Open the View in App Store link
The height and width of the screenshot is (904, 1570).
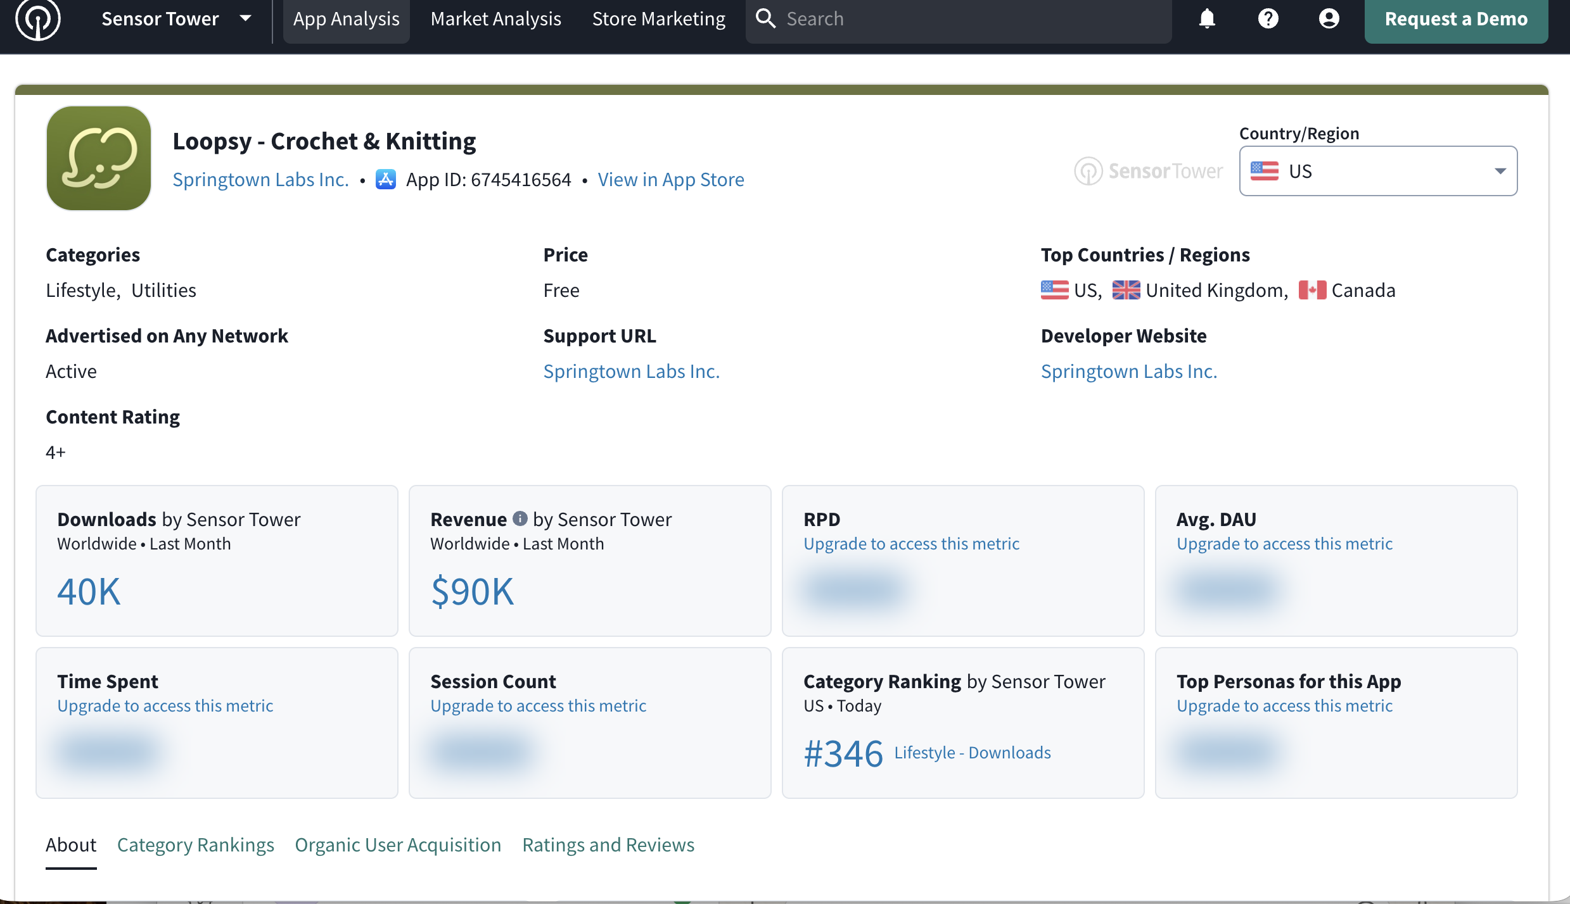click(x=670, y=180)
